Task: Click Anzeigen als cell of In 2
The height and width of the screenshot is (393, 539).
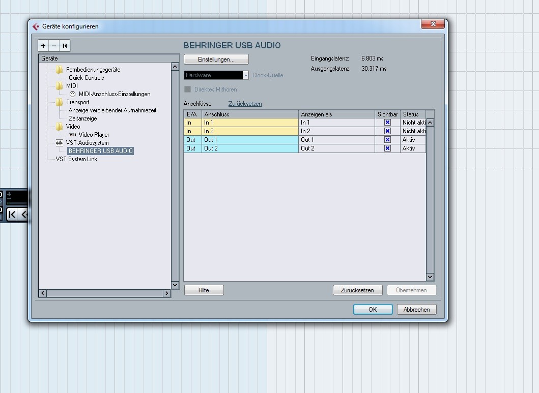Action: 336,131
